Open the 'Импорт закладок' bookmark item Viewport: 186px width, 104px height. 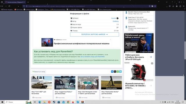(7, 10)
